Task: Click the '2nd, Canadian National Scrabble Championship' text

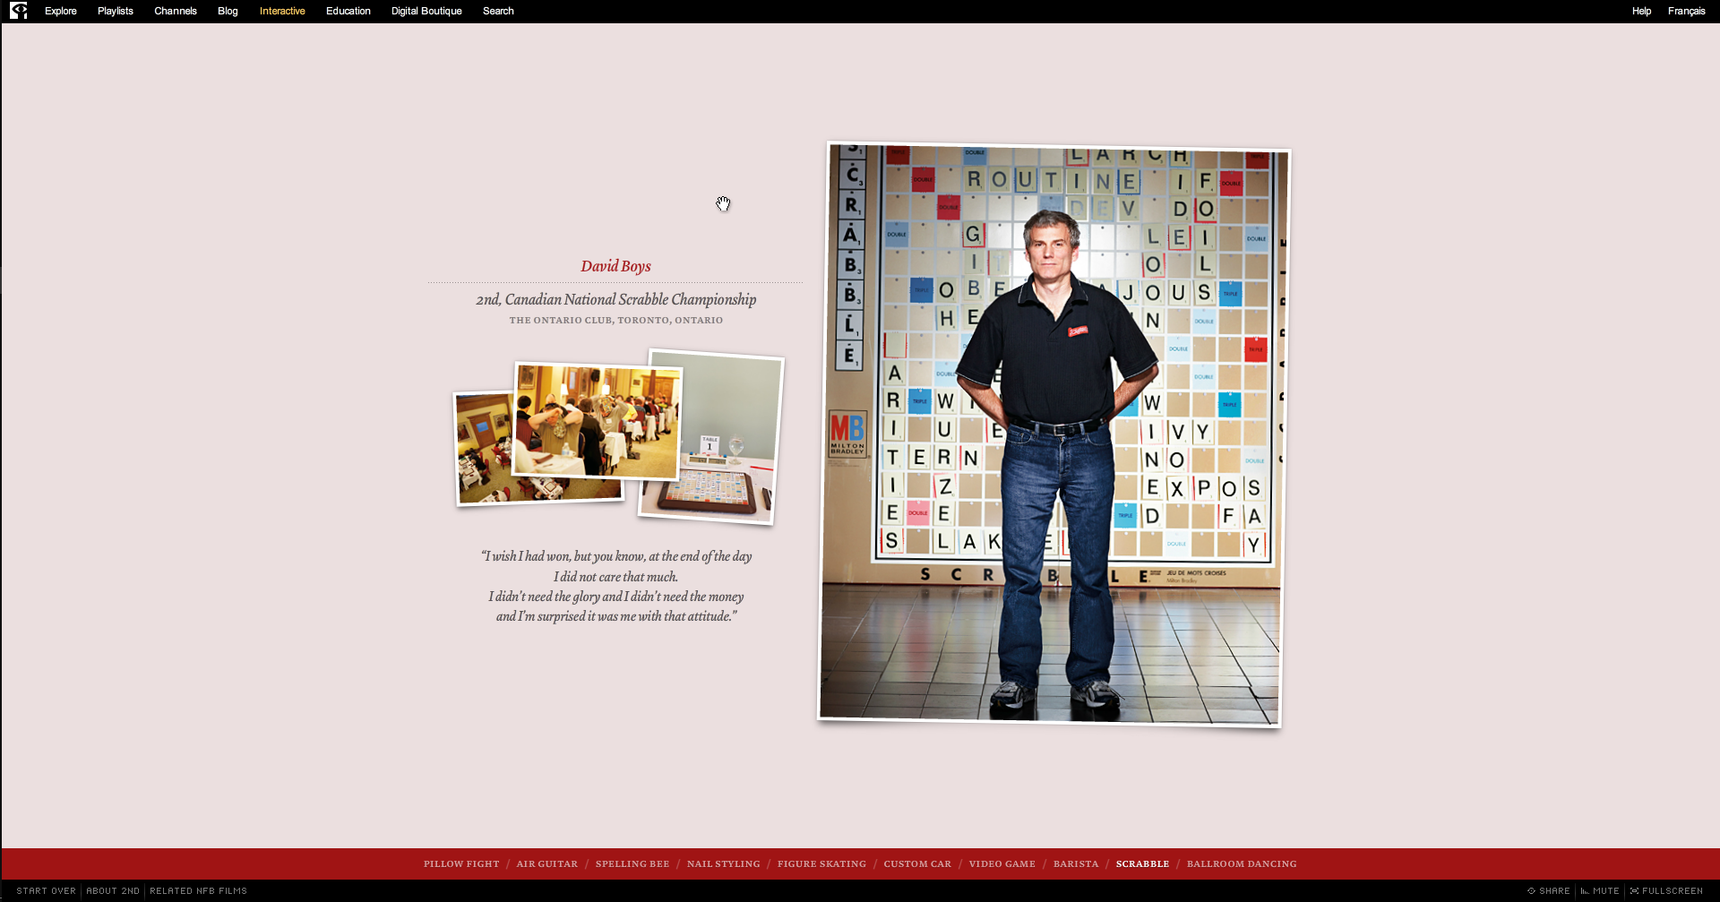Action: coord(616,299)
